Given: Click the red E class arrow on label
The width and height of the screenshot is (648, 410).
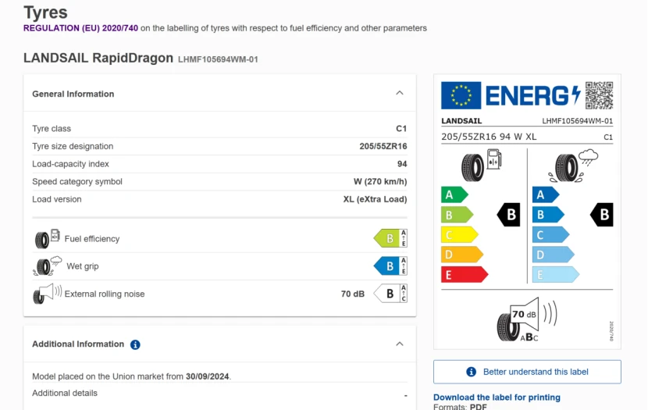Looking at the screenshot, I should tap(463, 274).
